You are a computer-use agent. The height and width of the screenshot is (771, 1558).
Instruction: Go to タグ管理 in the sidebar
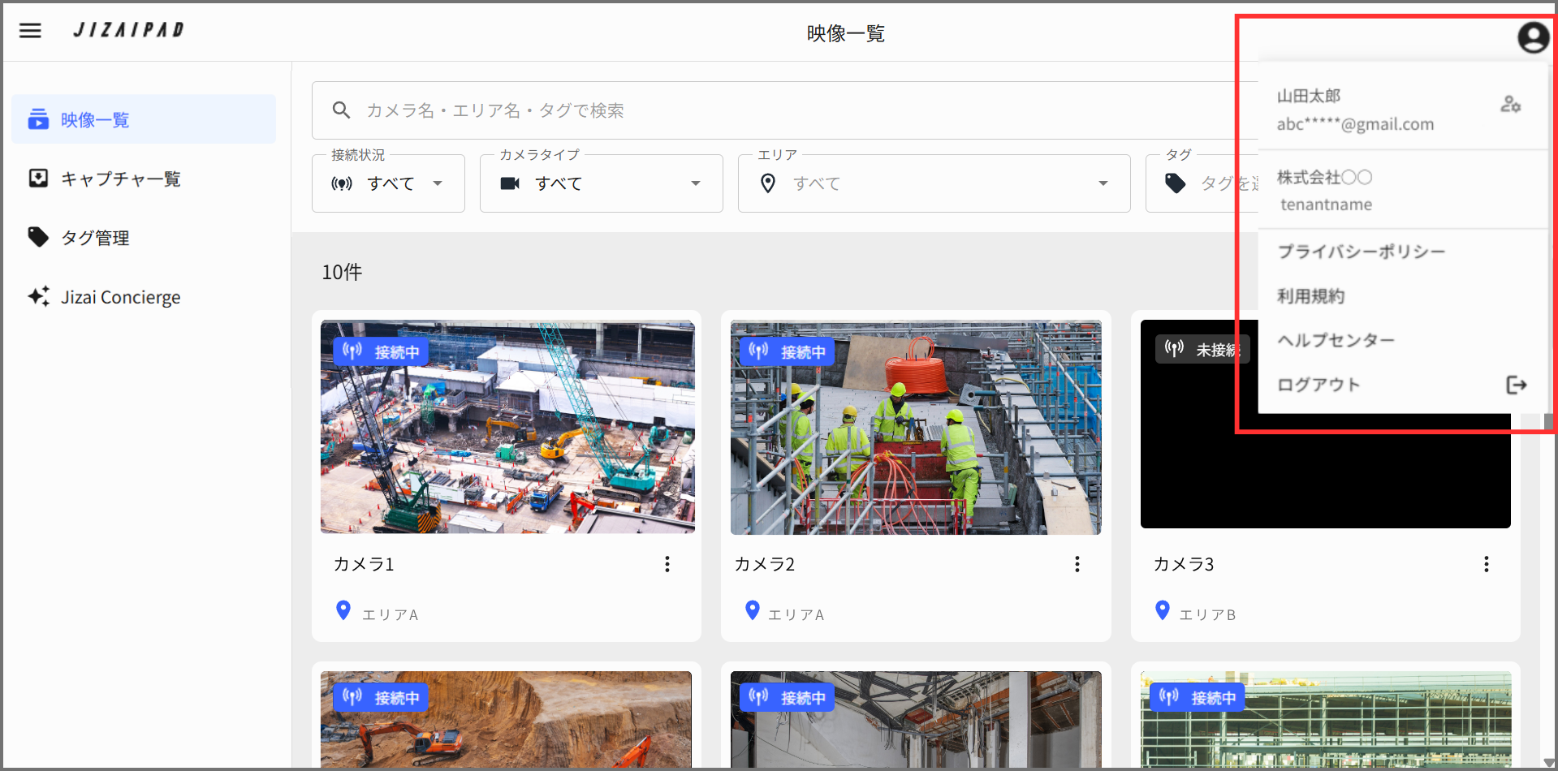(x=144, y=238)
